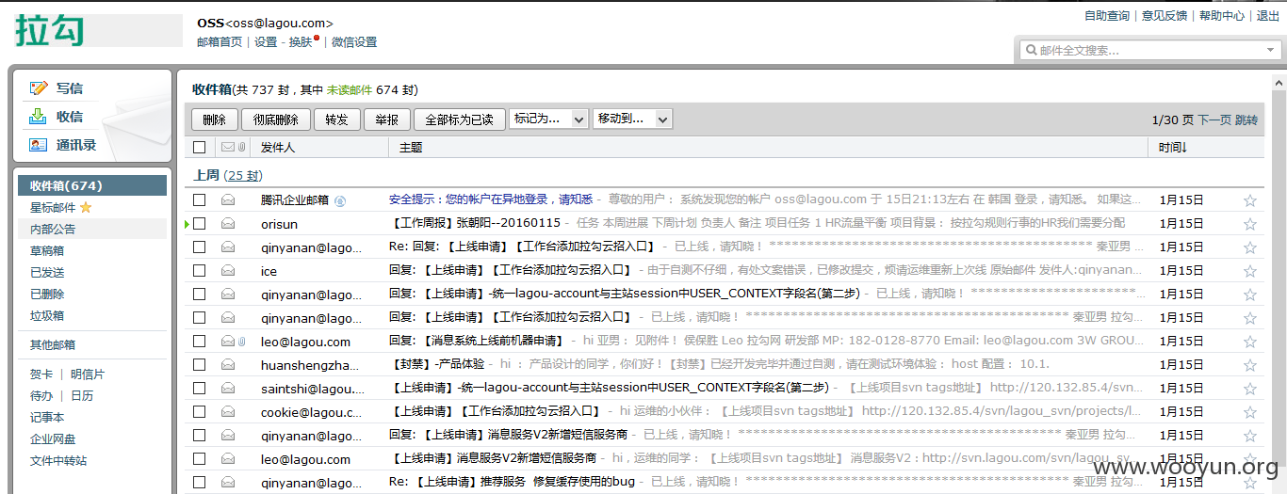Open 微信设置 link
The width and height of the screenshot is (1287, 494).
pos(354,41)
